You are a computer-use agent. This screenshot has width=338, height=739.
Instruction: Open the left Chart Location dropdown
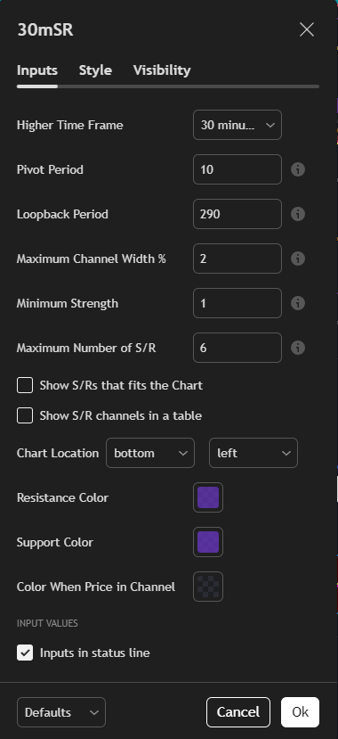[253, 453]
